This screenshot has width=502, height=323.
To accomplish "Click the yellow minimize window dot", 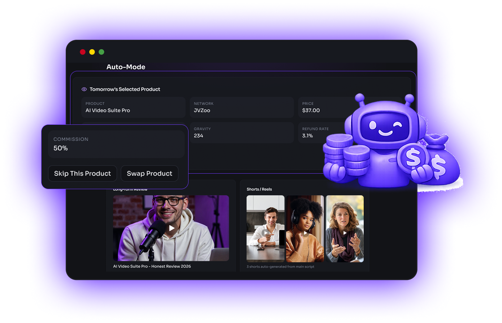I will point(92,52).
